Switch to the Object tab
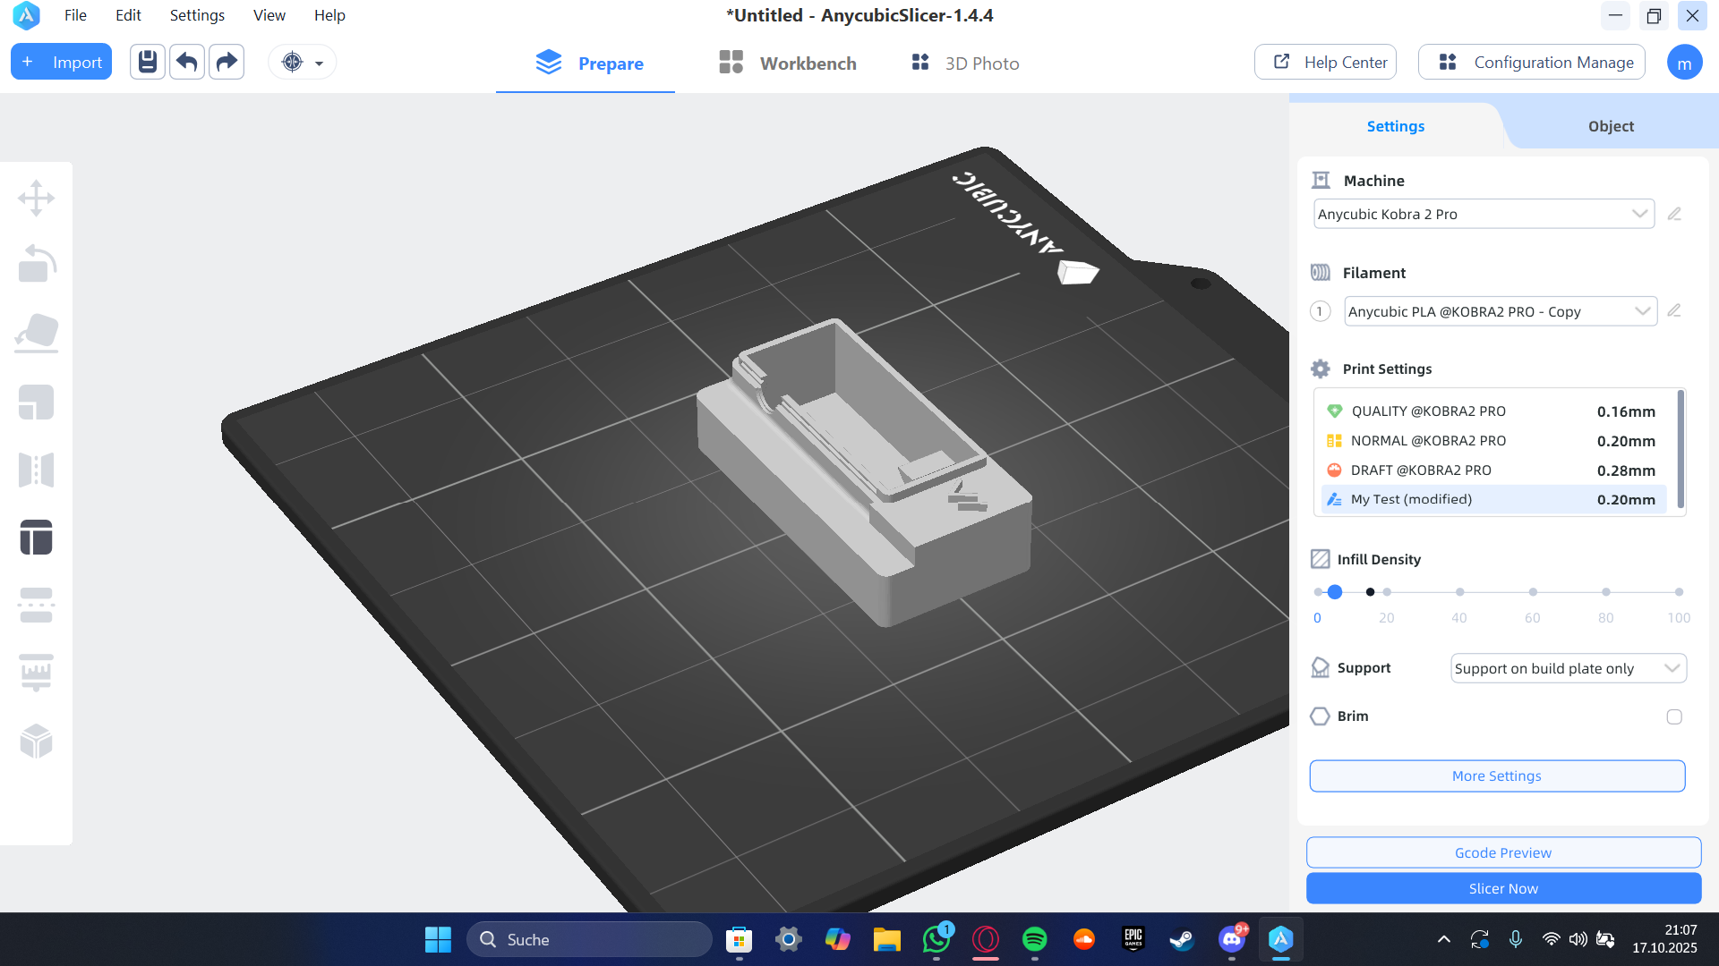The width and height of the screenshot is (1719, 966). 1611,126
